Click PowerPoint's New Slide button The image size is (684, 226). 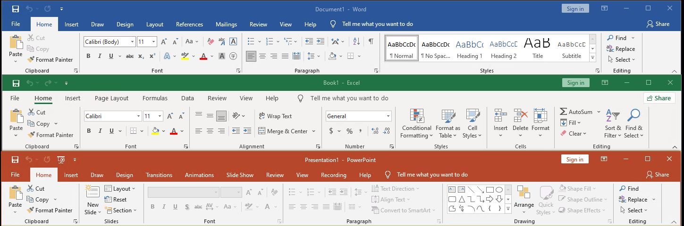pos(93,200)
